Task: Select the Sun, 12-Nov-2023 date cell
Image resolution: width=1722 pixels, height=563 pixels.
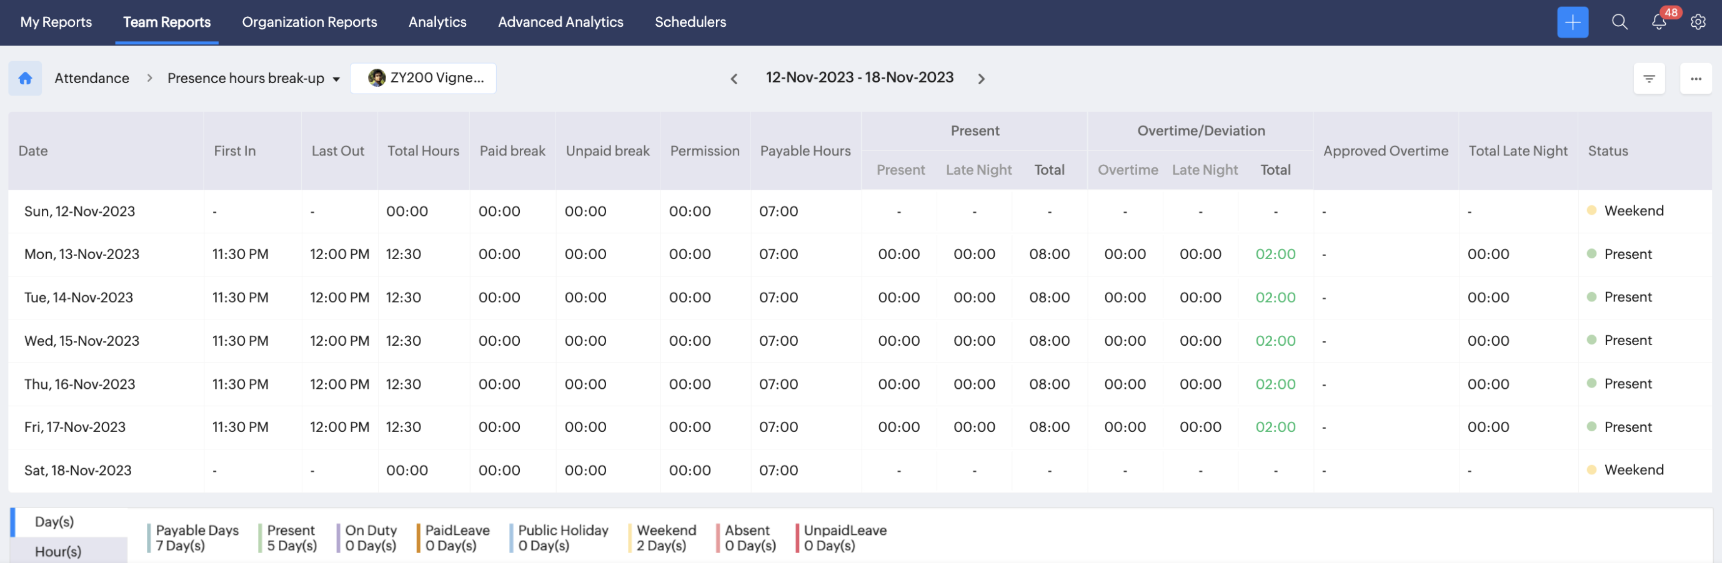Action: (79, 212)
